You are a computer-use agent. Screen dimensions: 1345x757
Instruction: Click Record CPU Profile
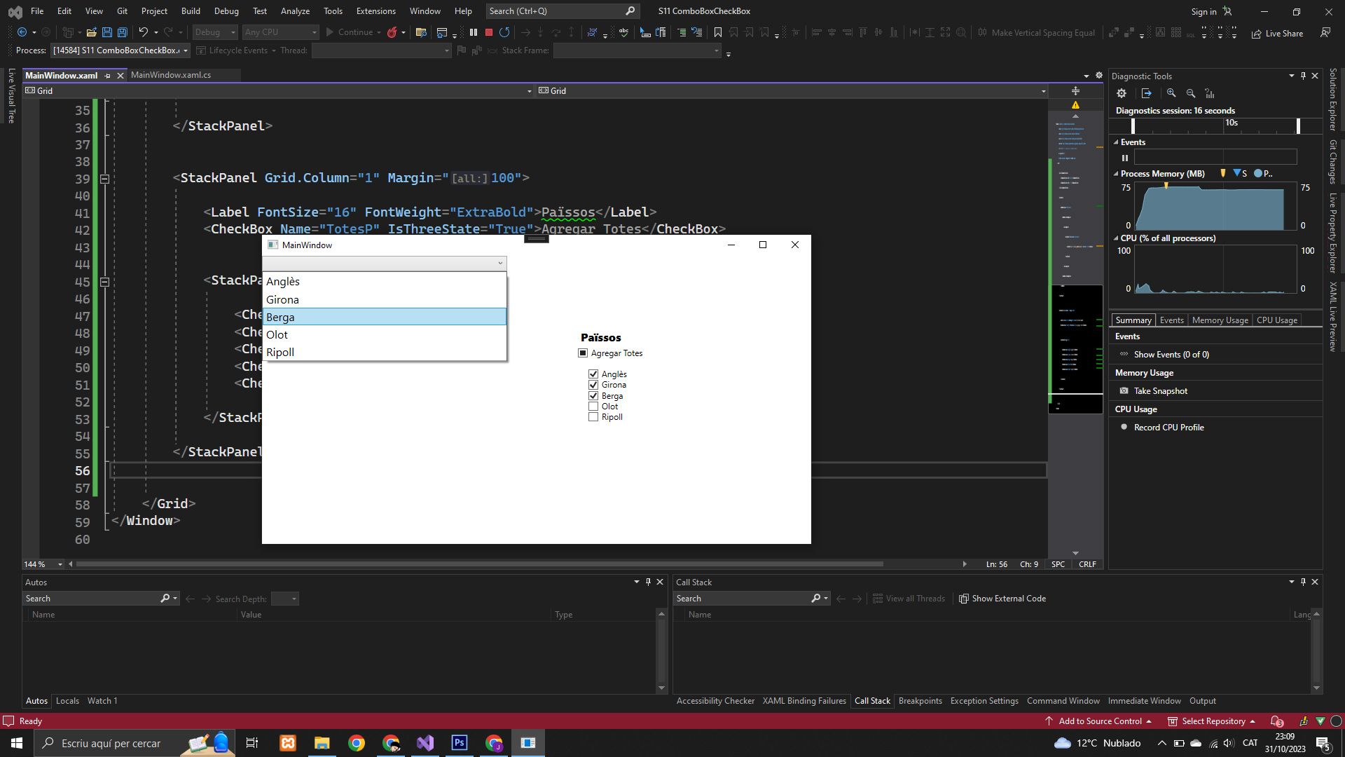[1168, 428]
